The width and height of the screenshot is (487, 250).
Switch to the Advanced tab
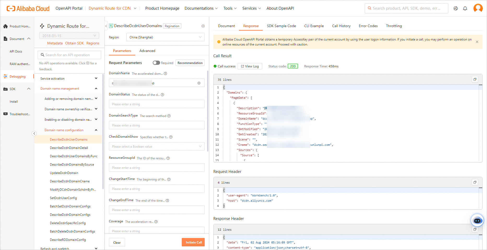(147, 51)
